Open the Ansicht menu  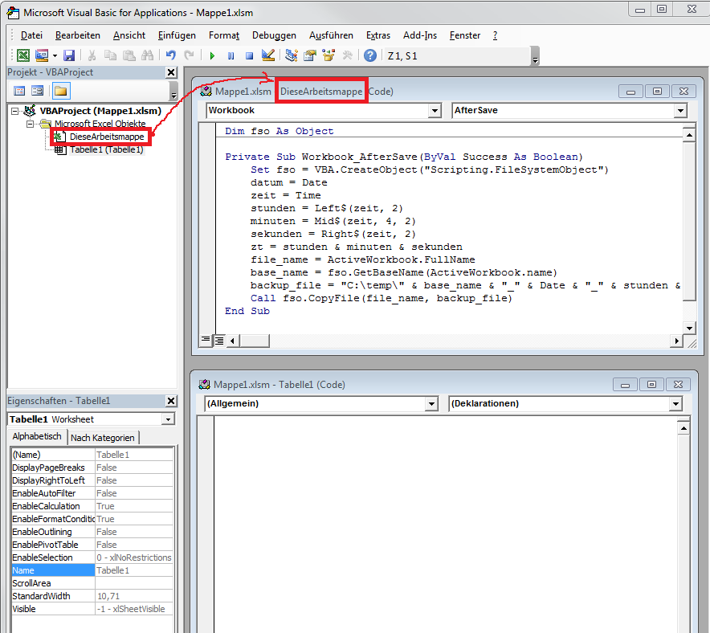129,35
